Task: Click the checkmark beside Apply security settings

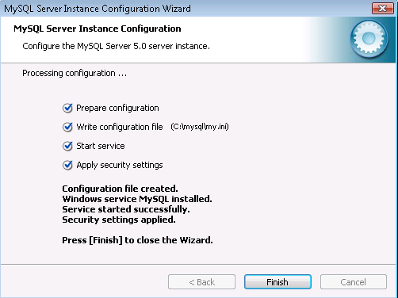Action: click(67, 165)
